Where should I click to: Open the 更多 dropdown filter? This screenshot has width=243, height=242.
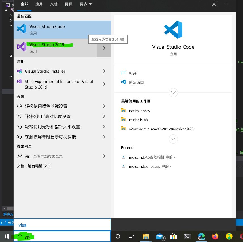point(86,4)
